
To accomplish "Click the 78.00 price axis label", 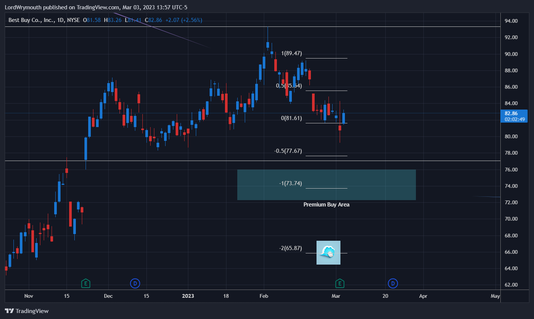I will [x=511, y=153].
